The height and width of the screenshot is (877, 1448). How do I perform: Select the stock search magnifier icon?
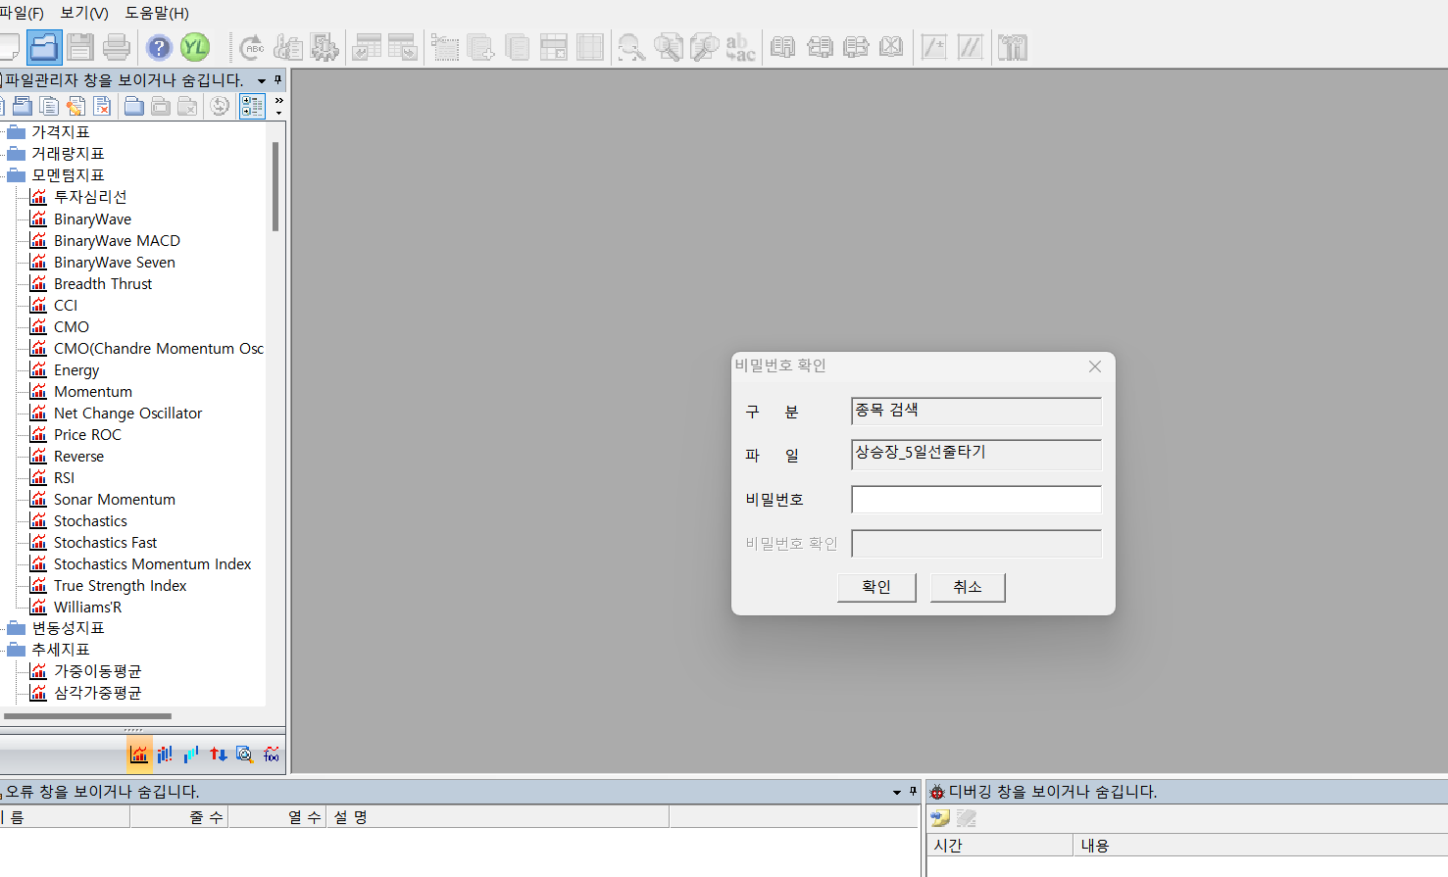click(x=245, y=755)
